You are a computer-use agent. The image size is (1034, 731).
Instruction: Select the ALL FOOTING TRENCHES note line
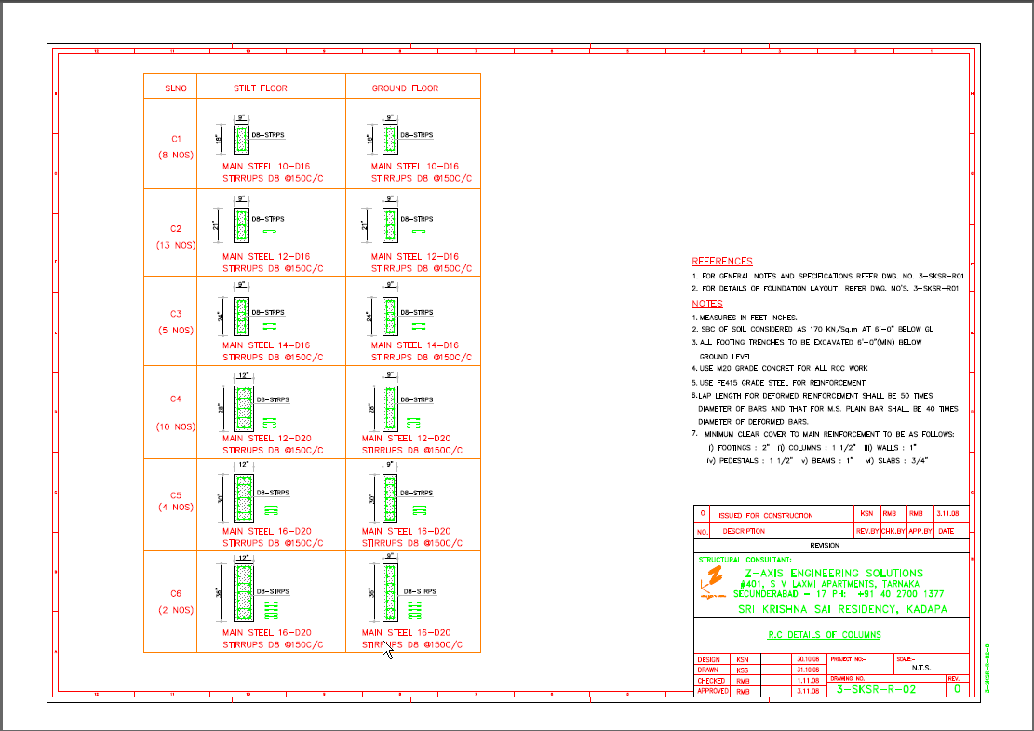click(807, 343)
